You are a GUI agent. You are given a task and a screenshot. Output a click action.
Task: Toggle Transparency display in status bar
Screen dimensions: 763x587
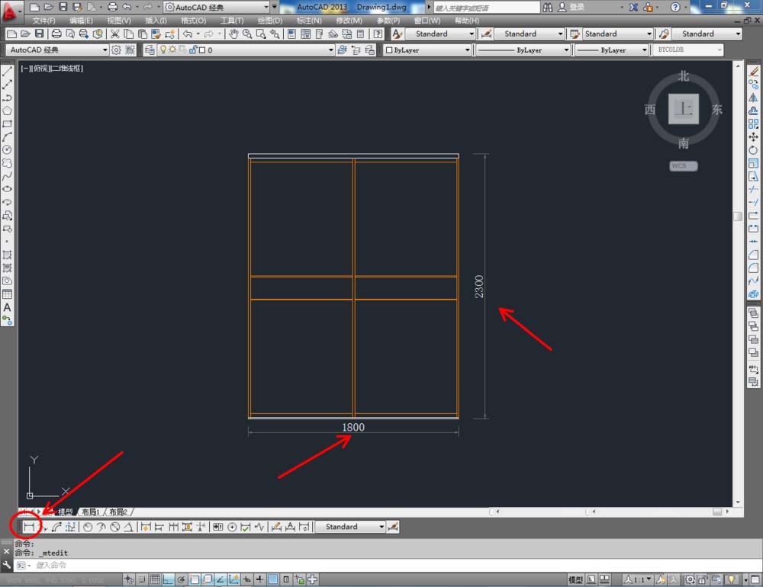(273, 579)
